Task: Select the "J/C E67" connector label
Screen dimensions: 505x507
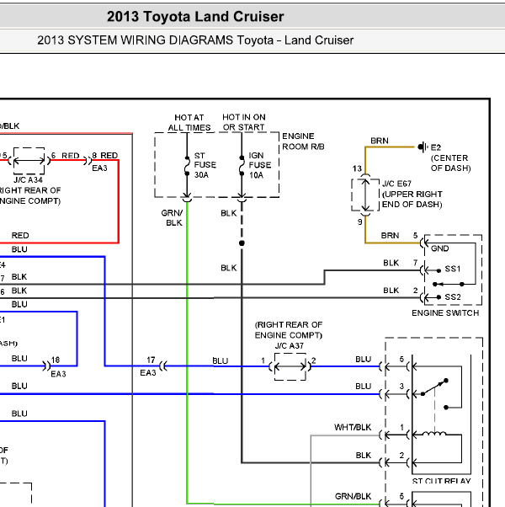Action: click(x=396, y=184)
